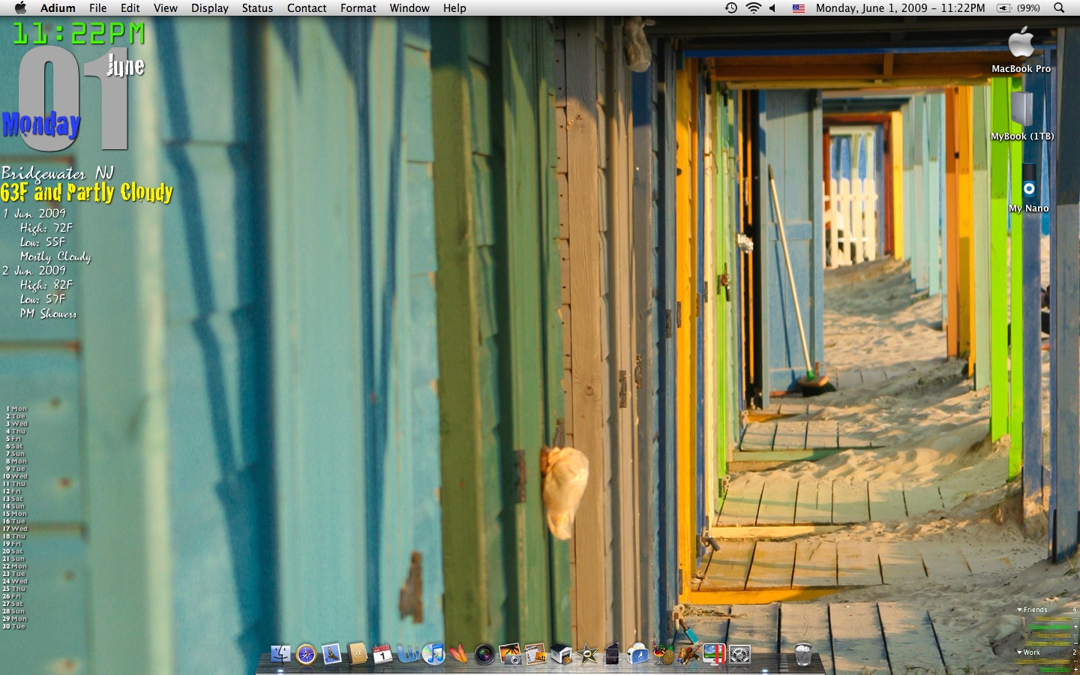This screenshot has width=1080, height=675.
Task: Launch Parallels Desktop from the Dock
Action: point(714,654)
